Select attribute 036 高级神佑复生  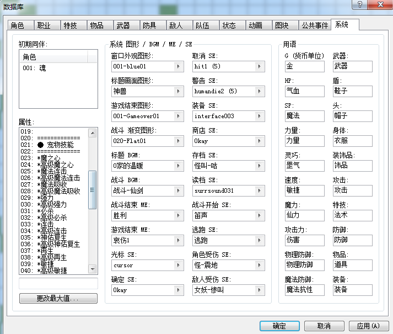point(54,244)
